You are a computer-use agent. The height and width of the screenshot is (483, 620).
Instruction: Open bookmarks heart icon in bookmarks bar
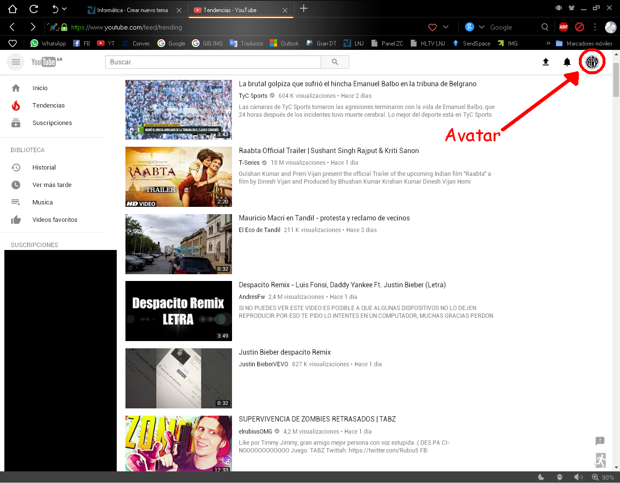coord(13,43)
